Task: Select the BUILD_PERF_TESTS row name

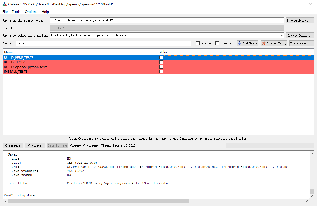Action: [19, 58]
